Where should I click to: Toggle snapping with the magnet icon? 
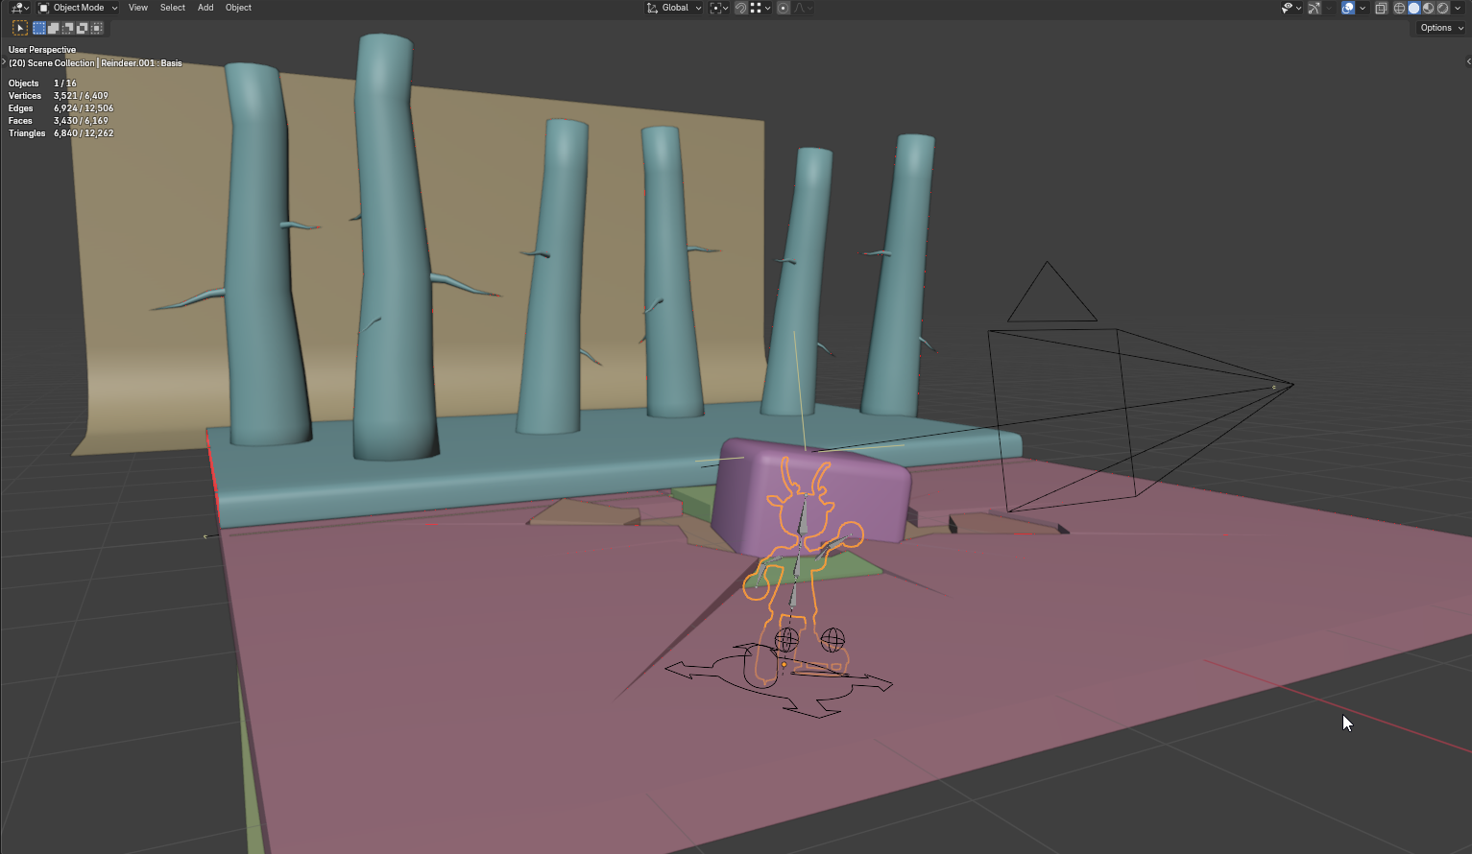click(740, 8)
